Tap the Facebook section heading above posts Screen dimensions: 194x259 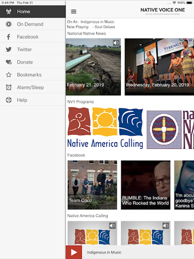click(x=76, y=155)
